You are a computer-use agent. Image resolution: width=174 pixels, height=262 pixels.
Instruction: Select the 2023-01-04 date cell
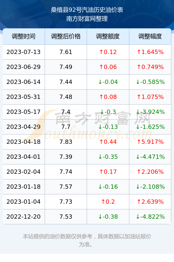(24, 202)
